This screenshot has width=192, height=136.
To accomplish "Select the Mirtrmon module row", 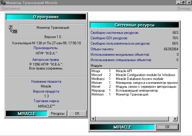I will [x=134, y=94].
